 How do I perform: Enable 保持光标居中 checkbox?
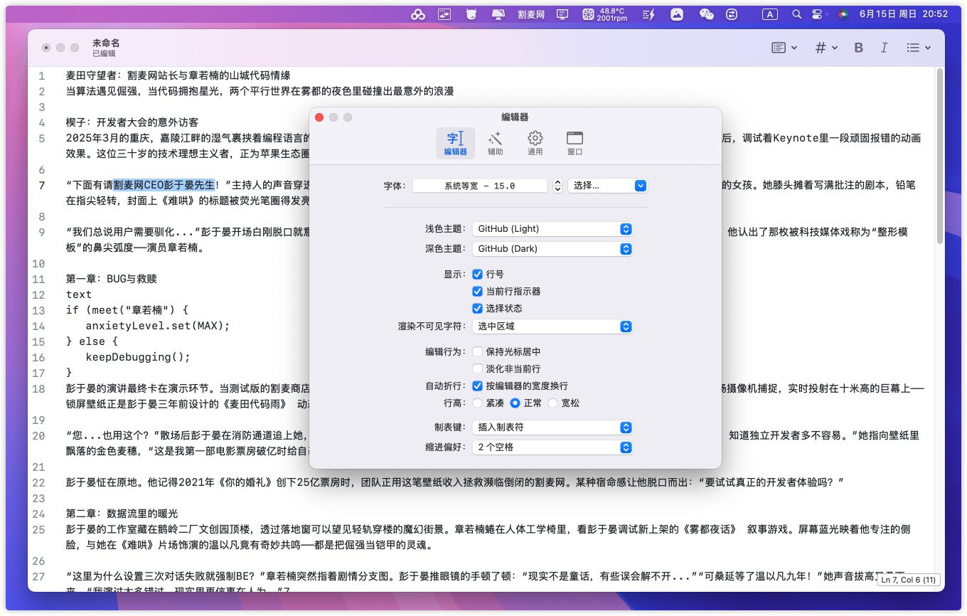pos(478,352)
